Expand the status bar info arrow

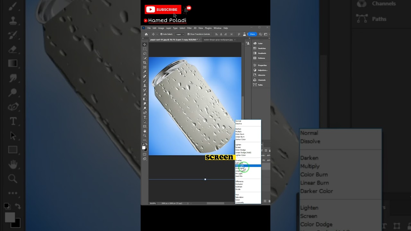point(188,203)
